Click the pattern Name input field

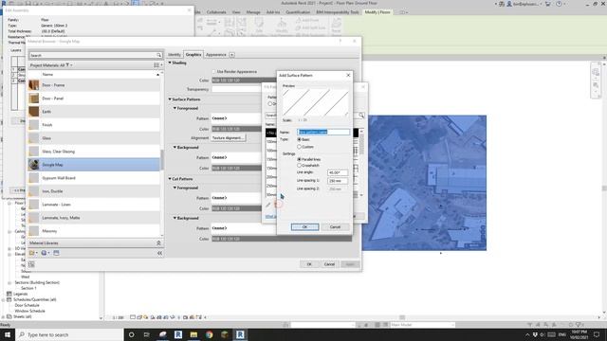point(323,133)
